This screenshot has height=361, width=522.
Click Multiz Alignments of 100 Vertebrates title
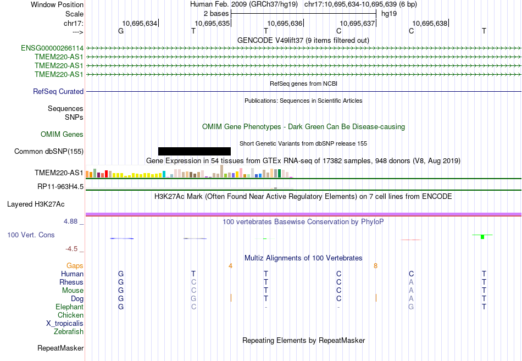point(303,258)
